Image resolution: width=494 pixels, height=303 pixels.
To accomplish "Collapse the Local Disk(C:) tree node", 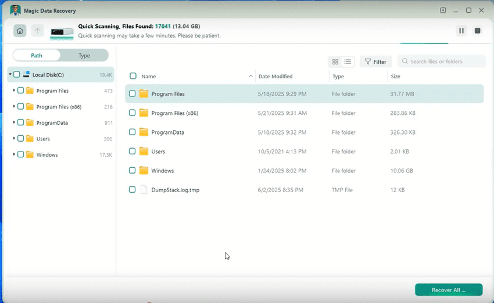I will point(10,74).
